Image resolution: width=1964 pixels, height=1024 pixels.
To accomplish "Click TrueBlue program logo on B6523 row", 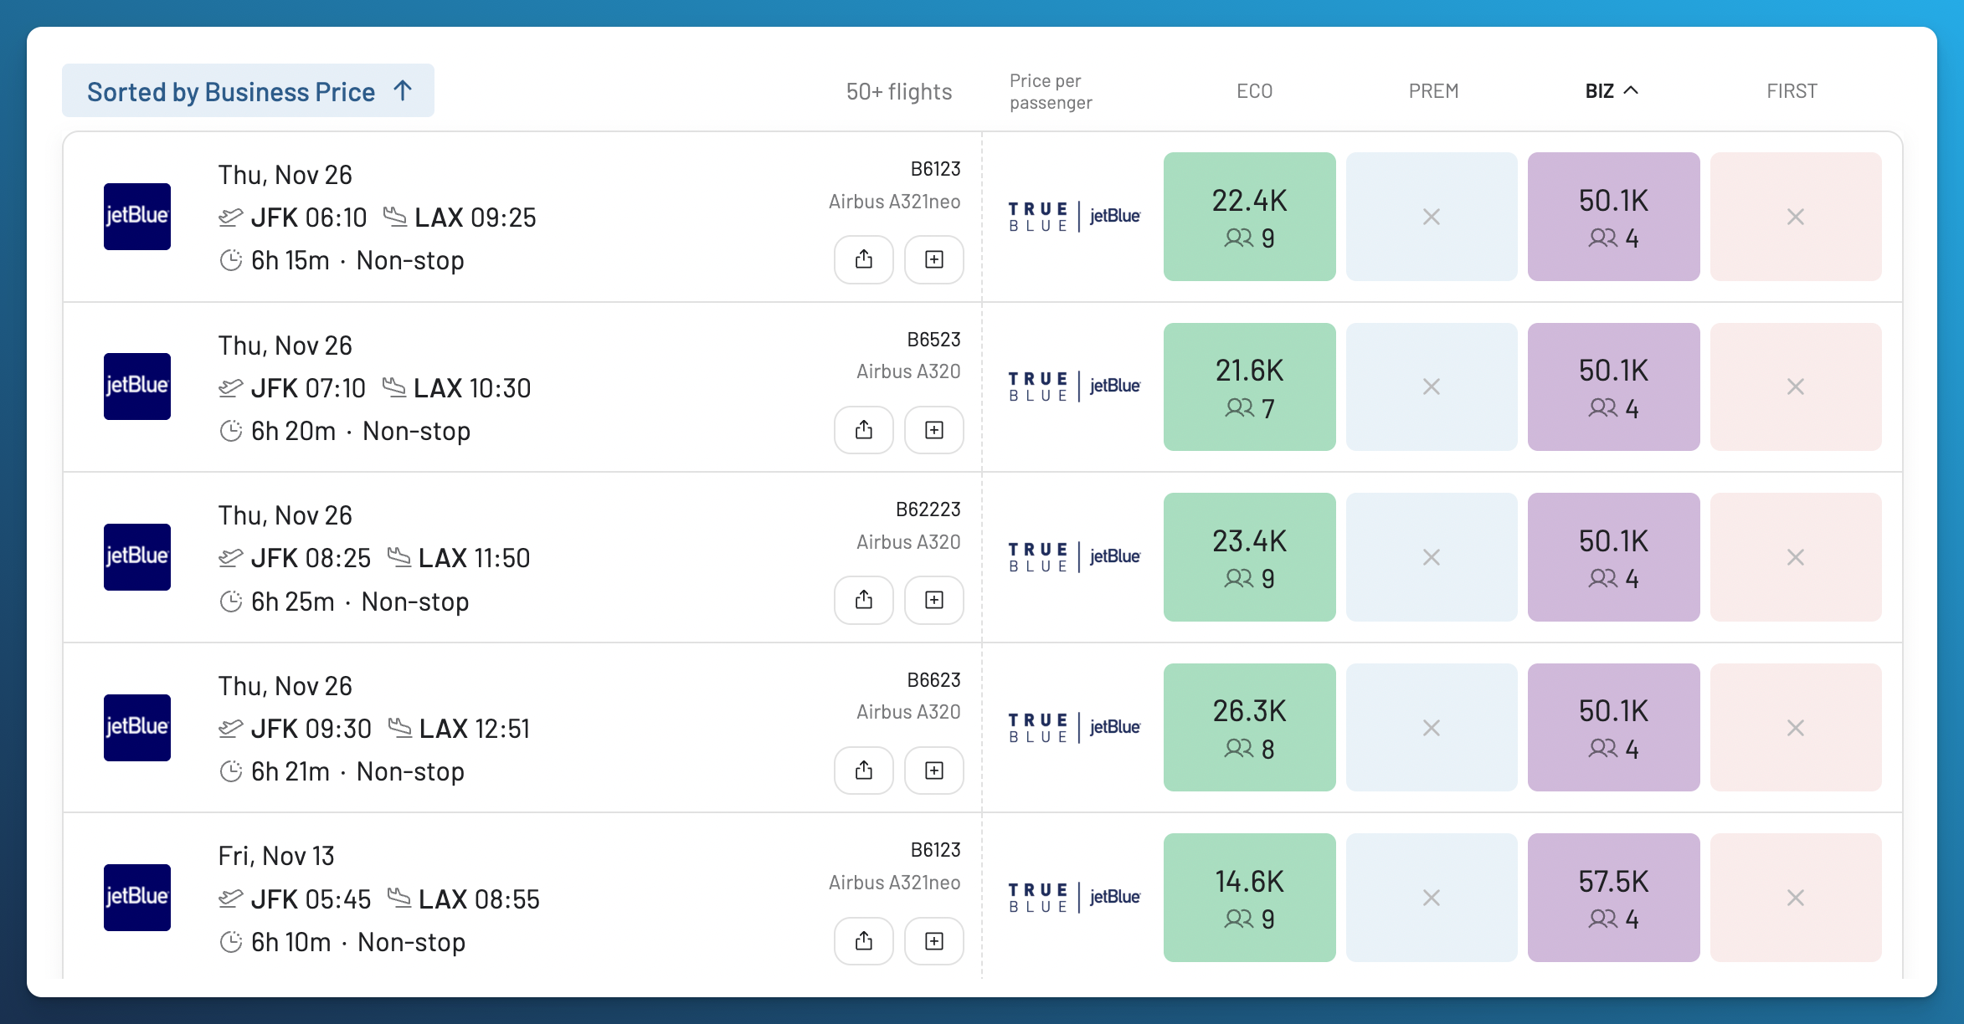I will click(x=1074, y=387).
